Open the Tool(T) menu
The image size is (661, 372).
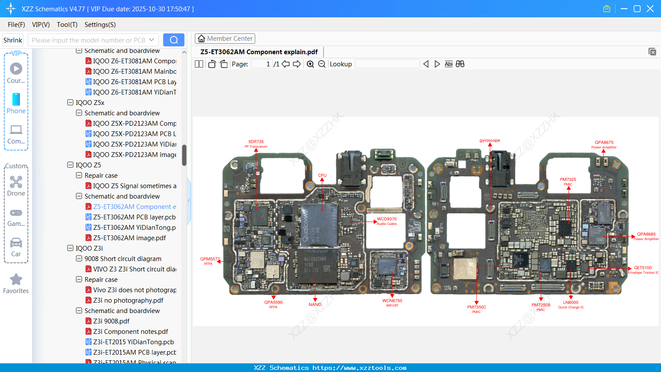point(67,25)
